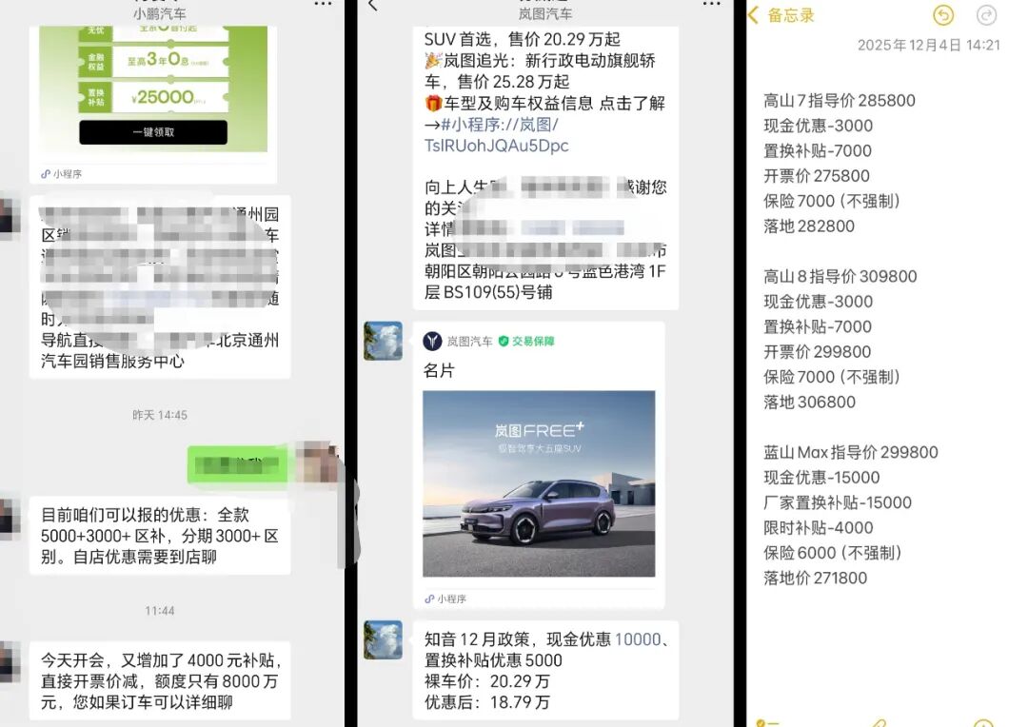
Task: Tap the 一键领取 button in coupon card
Action: [x=153, y=131]
